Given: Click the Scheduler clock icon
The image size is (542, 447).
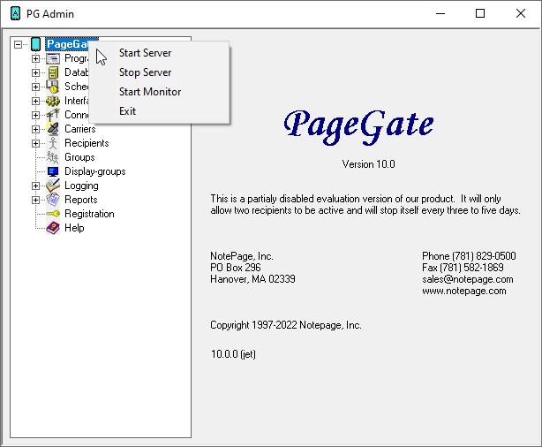Looking at the screenshot, I should (x=53, y=87).
